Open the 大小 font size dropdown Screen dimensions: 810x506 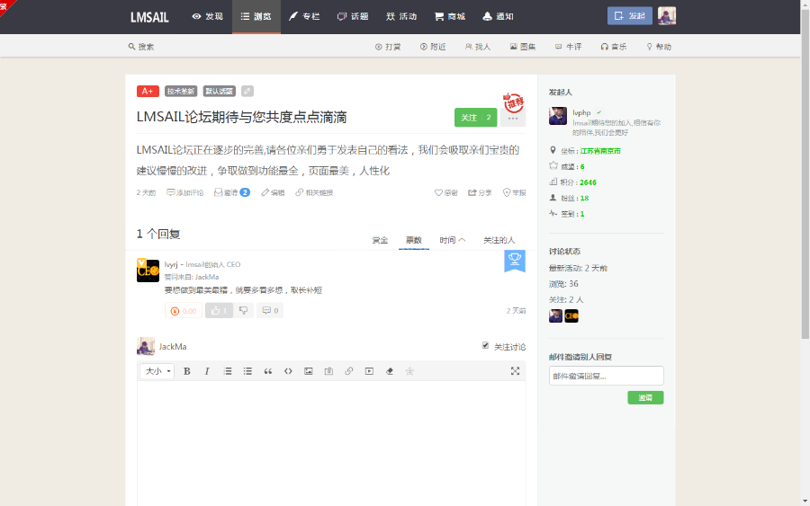(x=157, y=371)
